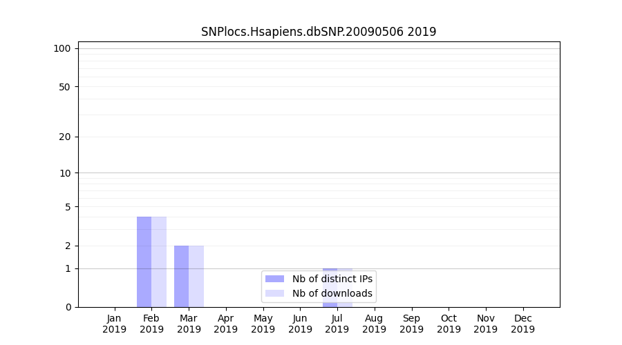Select the Oct 2019 x-axis label
Image resolution: width=622 pixels, height=345 pixels.
tap(449, 324)
